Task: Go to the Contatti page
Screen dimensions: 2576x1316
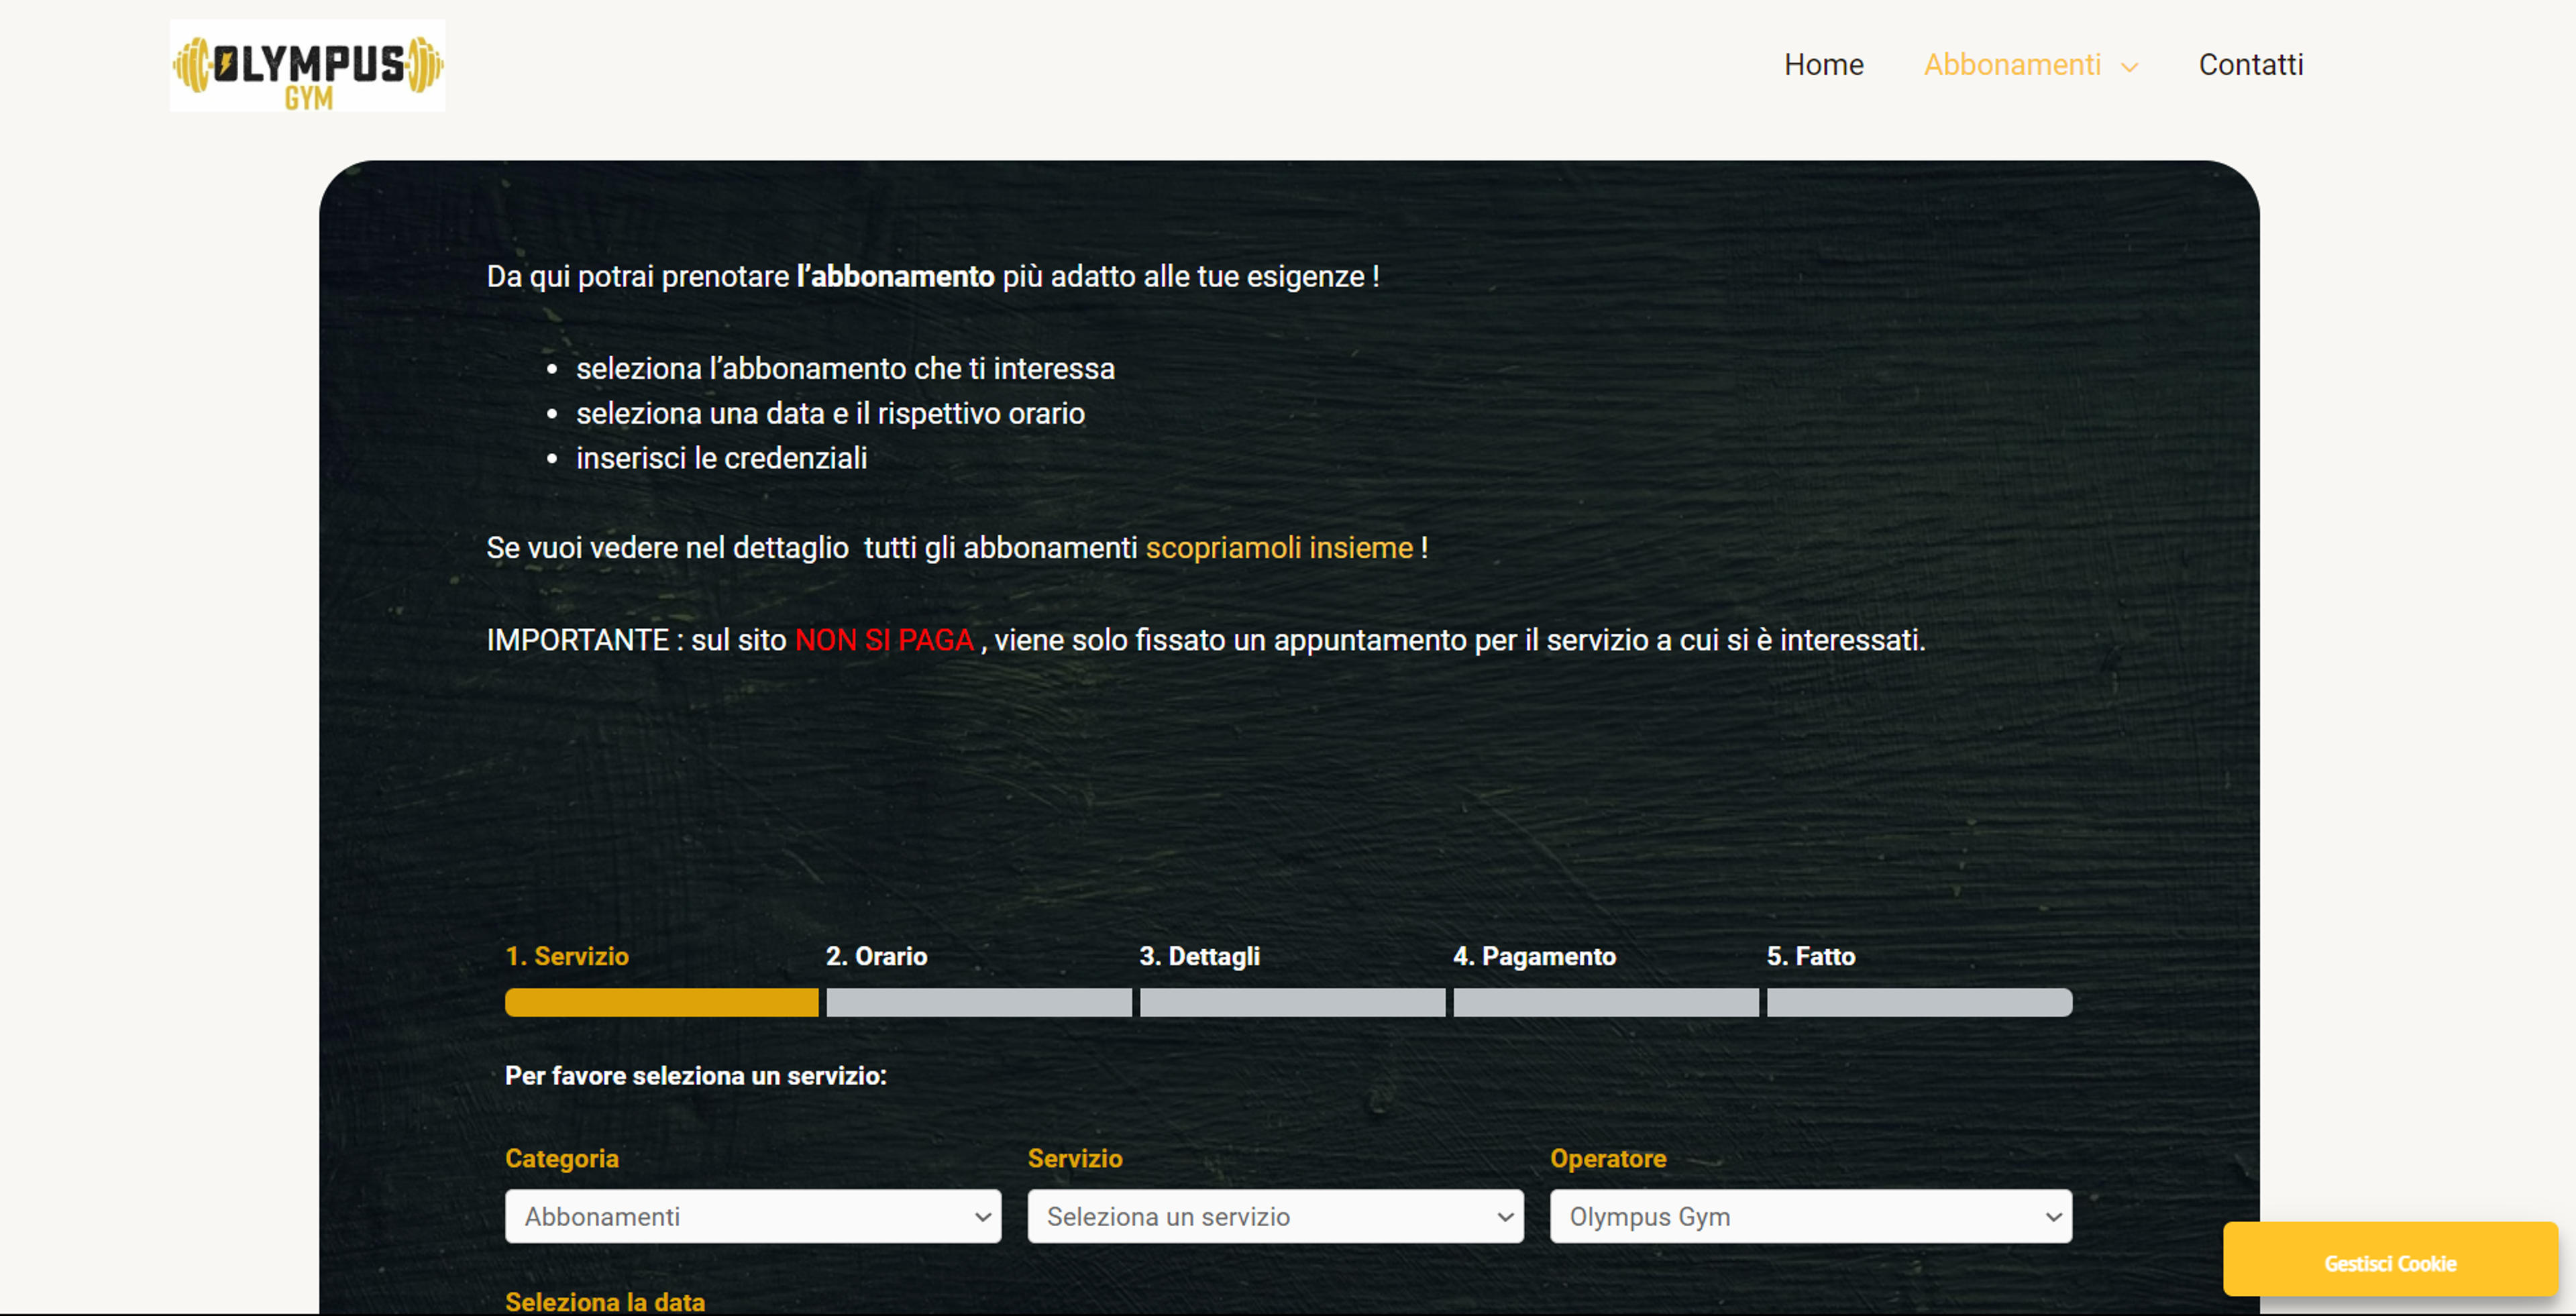Action: point(2250,65)
